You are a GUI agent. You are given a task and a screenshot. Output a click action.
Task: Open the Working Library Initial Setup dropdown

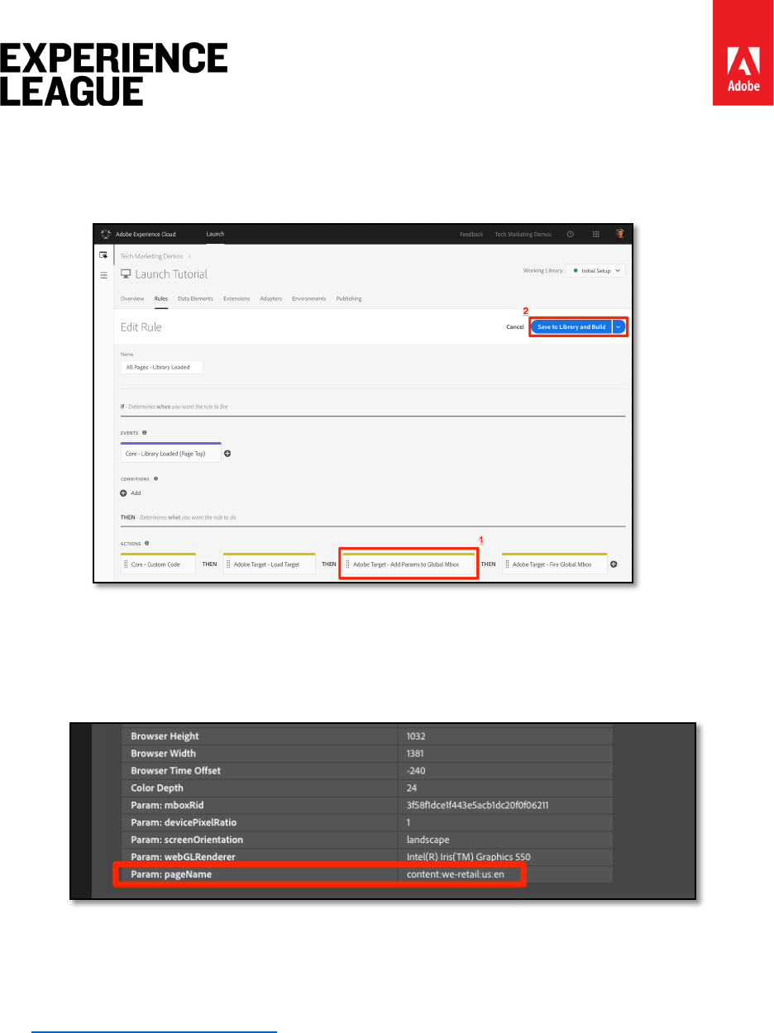click(595, 271)
